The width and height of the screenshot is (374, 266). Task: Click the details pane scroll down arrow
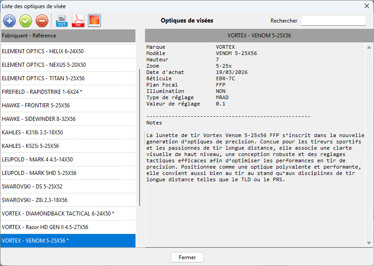point(369,243)
